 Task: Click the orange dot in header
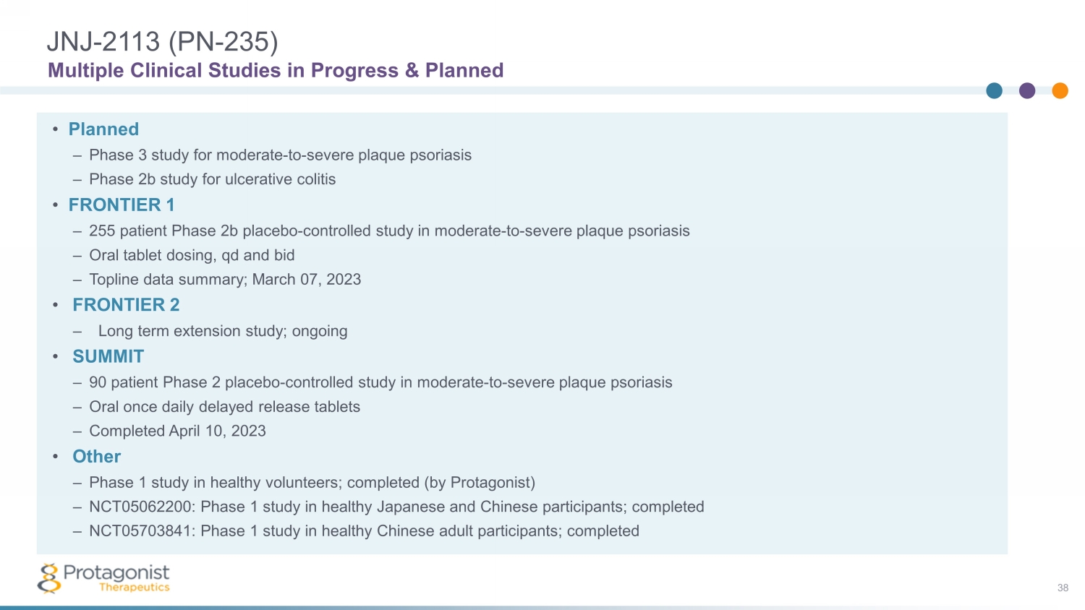pyautogui.click(x=1060, y=90)
